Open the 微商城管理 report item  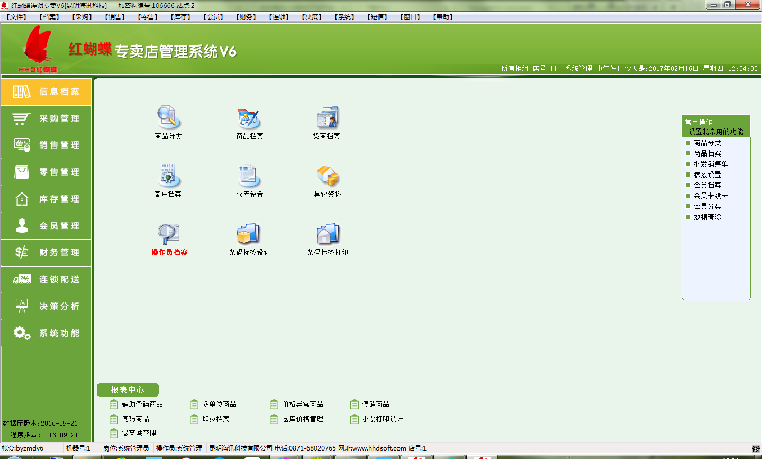click(x=139, y=434)
